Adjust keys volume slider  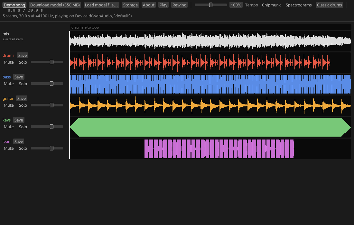coord(47,127)
